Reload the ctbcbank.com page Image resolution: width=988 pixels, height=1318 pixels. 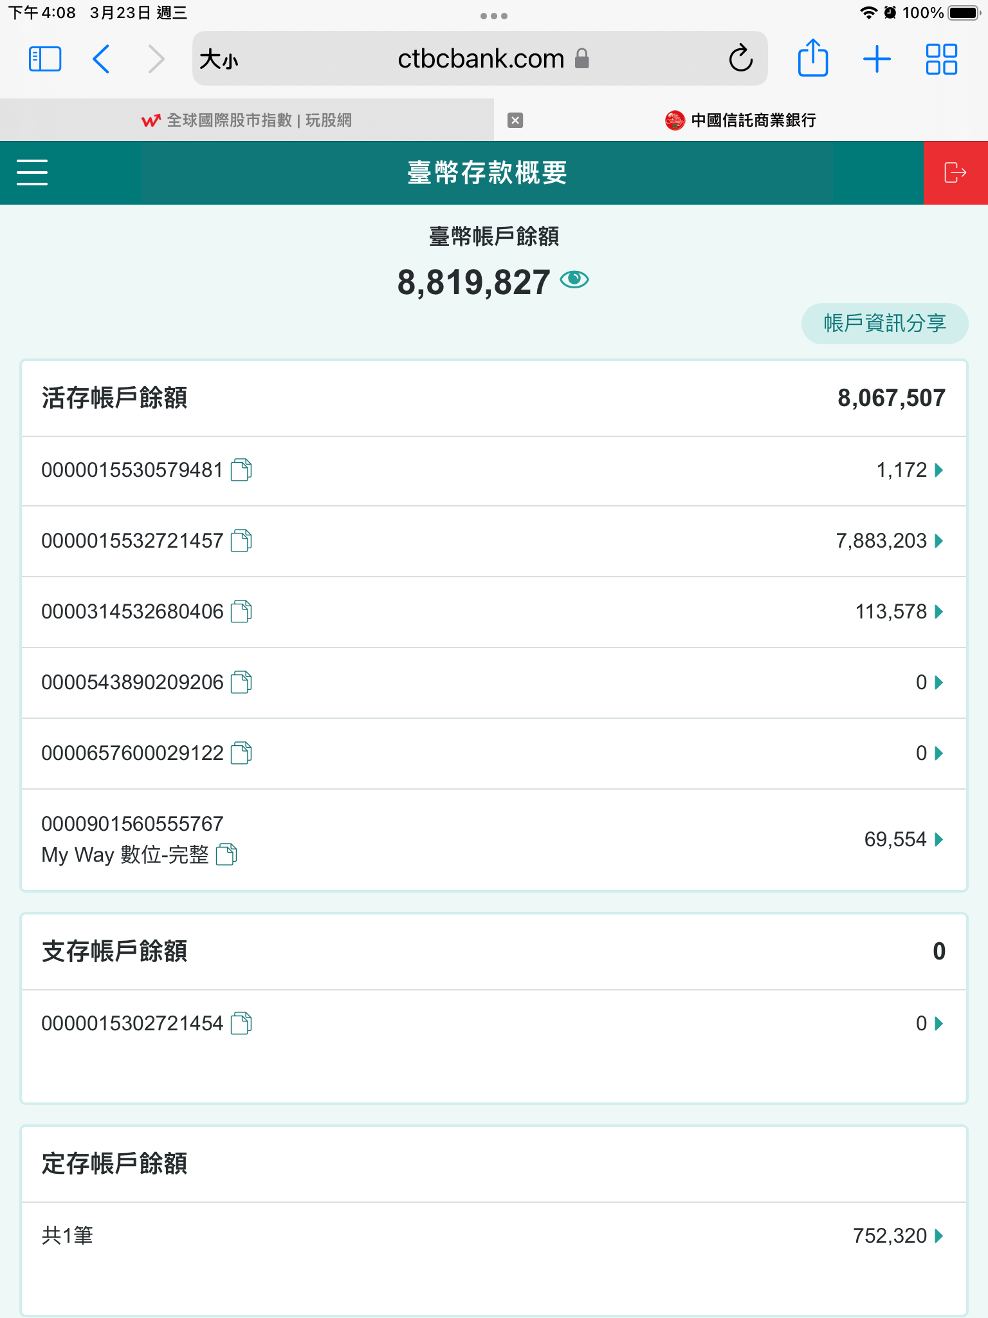pos(740,59)
